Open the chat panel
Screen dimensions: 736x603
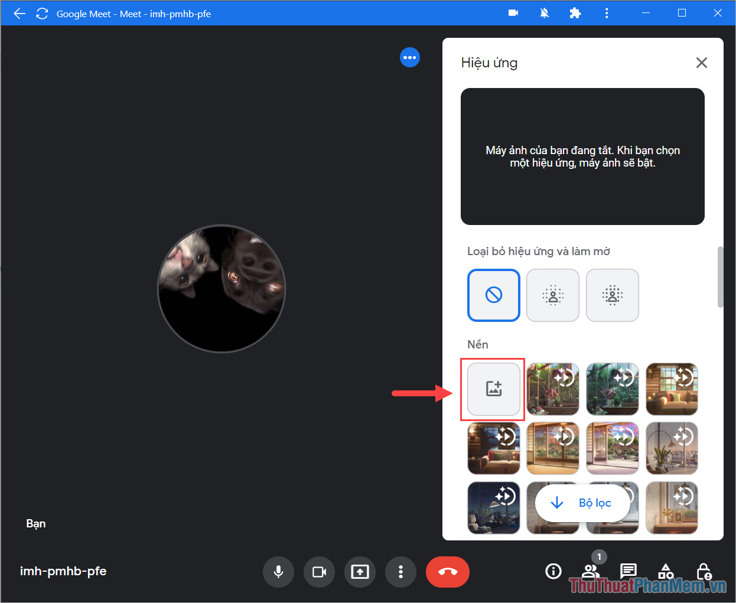tap(628, 571)
